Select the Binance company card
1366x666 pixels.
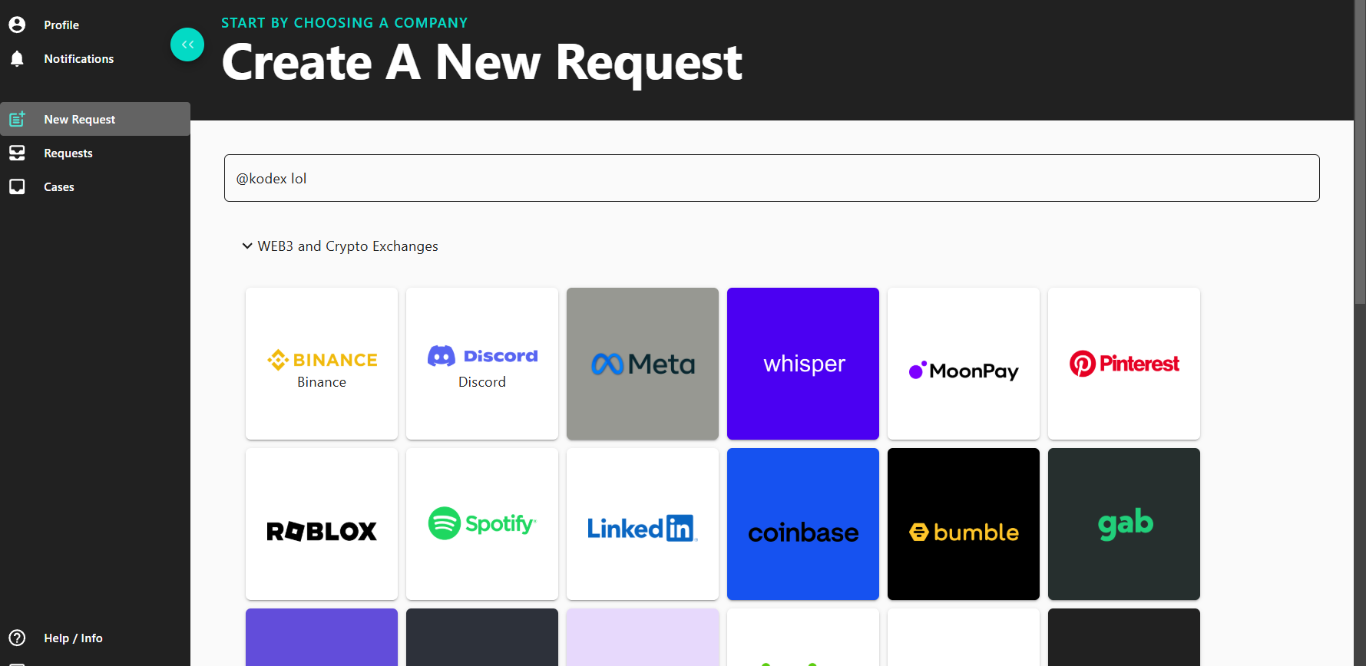pyautogui.click(x=322, y=364)
